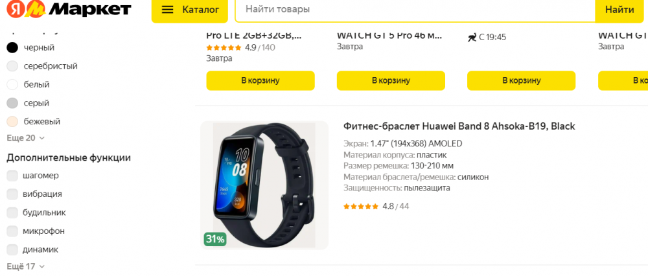Click the express delivery runner icon
648x276 pixels.
point(472,38)
